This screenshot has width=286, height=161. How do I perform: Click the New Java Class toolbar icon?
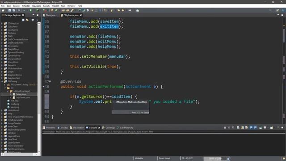point(56,10)
